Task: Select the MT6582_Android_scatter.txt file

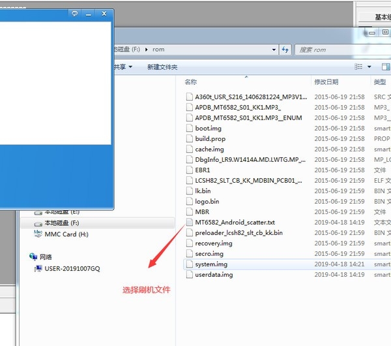Action: pos(235,223)
